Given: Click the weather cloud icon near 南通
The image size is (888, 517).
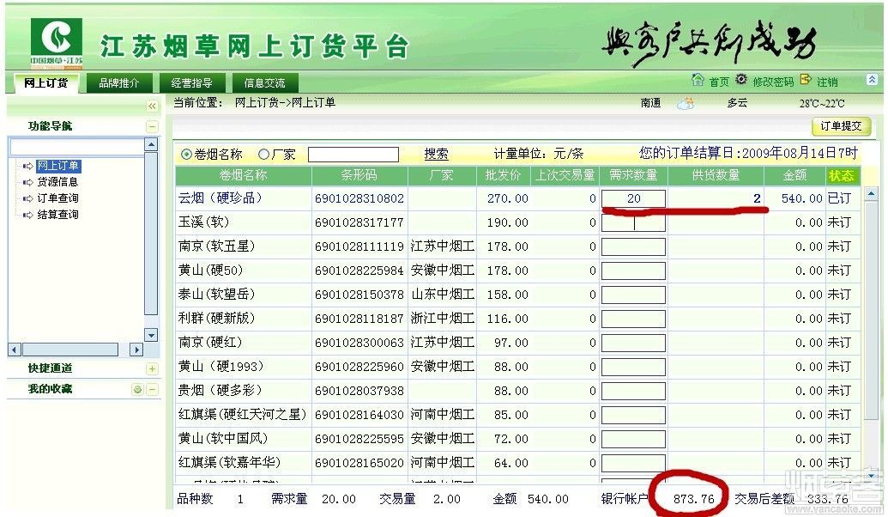Looking at the screenshot, I should click(686, 102).
